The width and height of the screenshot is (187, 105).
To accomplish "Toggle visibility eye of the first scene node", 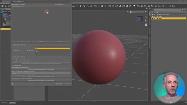I will (x=153, y=15).
